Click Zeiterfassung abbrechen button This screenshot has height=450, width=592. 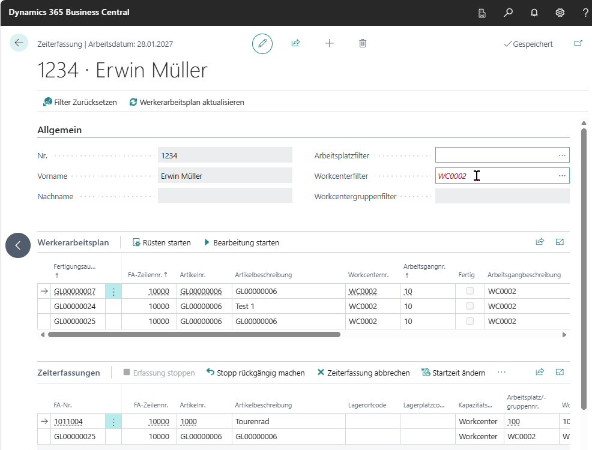click(x=363, y=373)
